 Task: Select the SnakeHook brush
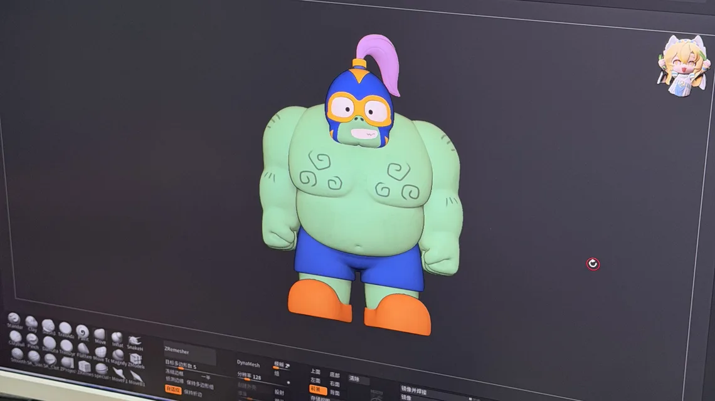pos(134,342)
